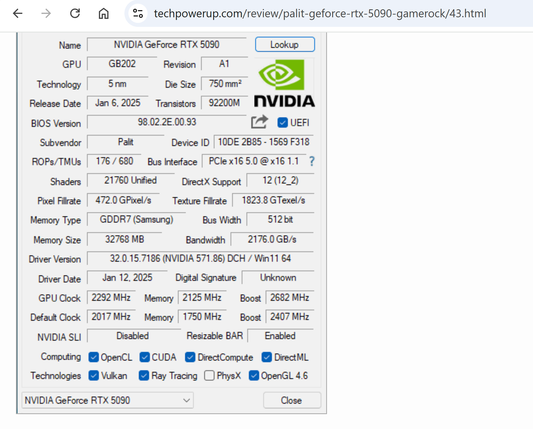Click ROPs/TMUs value 176 / 680
This screenshot has height=429, width=533.
114,161
